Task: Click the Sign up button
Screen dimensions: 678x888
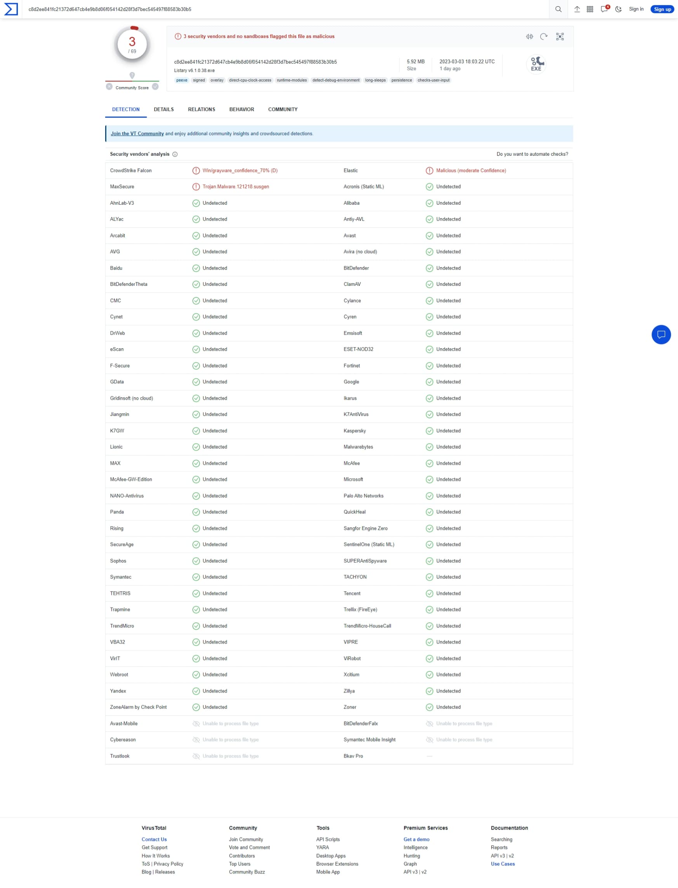Action: (x=662, y=9)
